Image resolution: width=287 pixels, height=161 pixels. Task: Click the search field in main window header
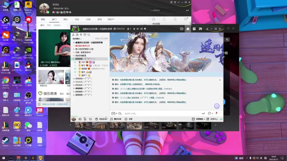click(x=168, y=10)
